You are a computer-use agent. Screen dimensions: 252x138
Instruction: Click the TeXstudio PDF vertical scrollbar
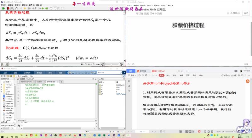(x=124, y=36)
